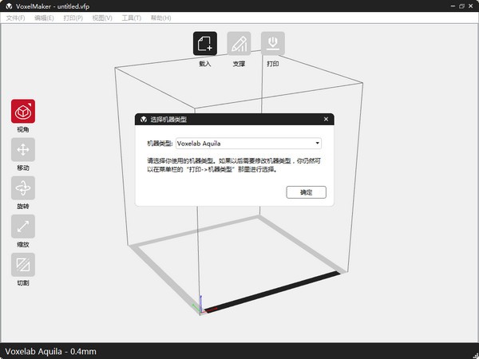
Task: Open the 帮助(H) menu
Action: (x=160, y=18)
